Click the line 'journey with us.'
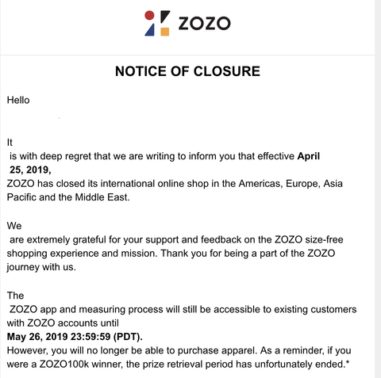 click(41, 267)
